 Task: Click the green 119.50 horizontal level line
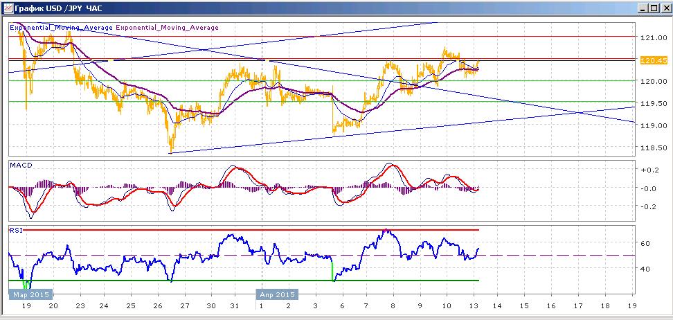322,102
